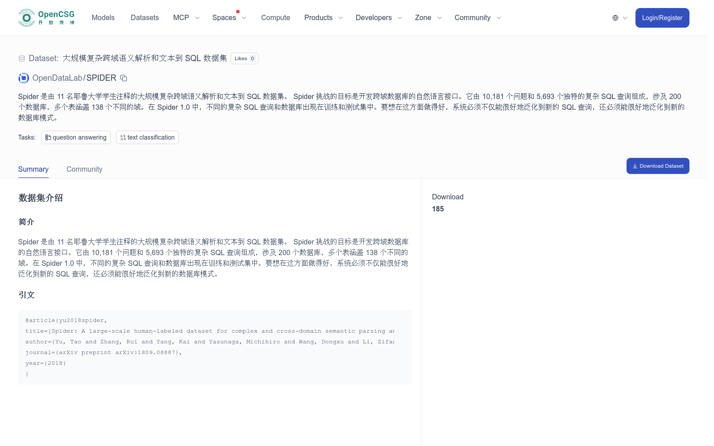
Task: Open the Products navigation item
Action: [x=318, y=18]
